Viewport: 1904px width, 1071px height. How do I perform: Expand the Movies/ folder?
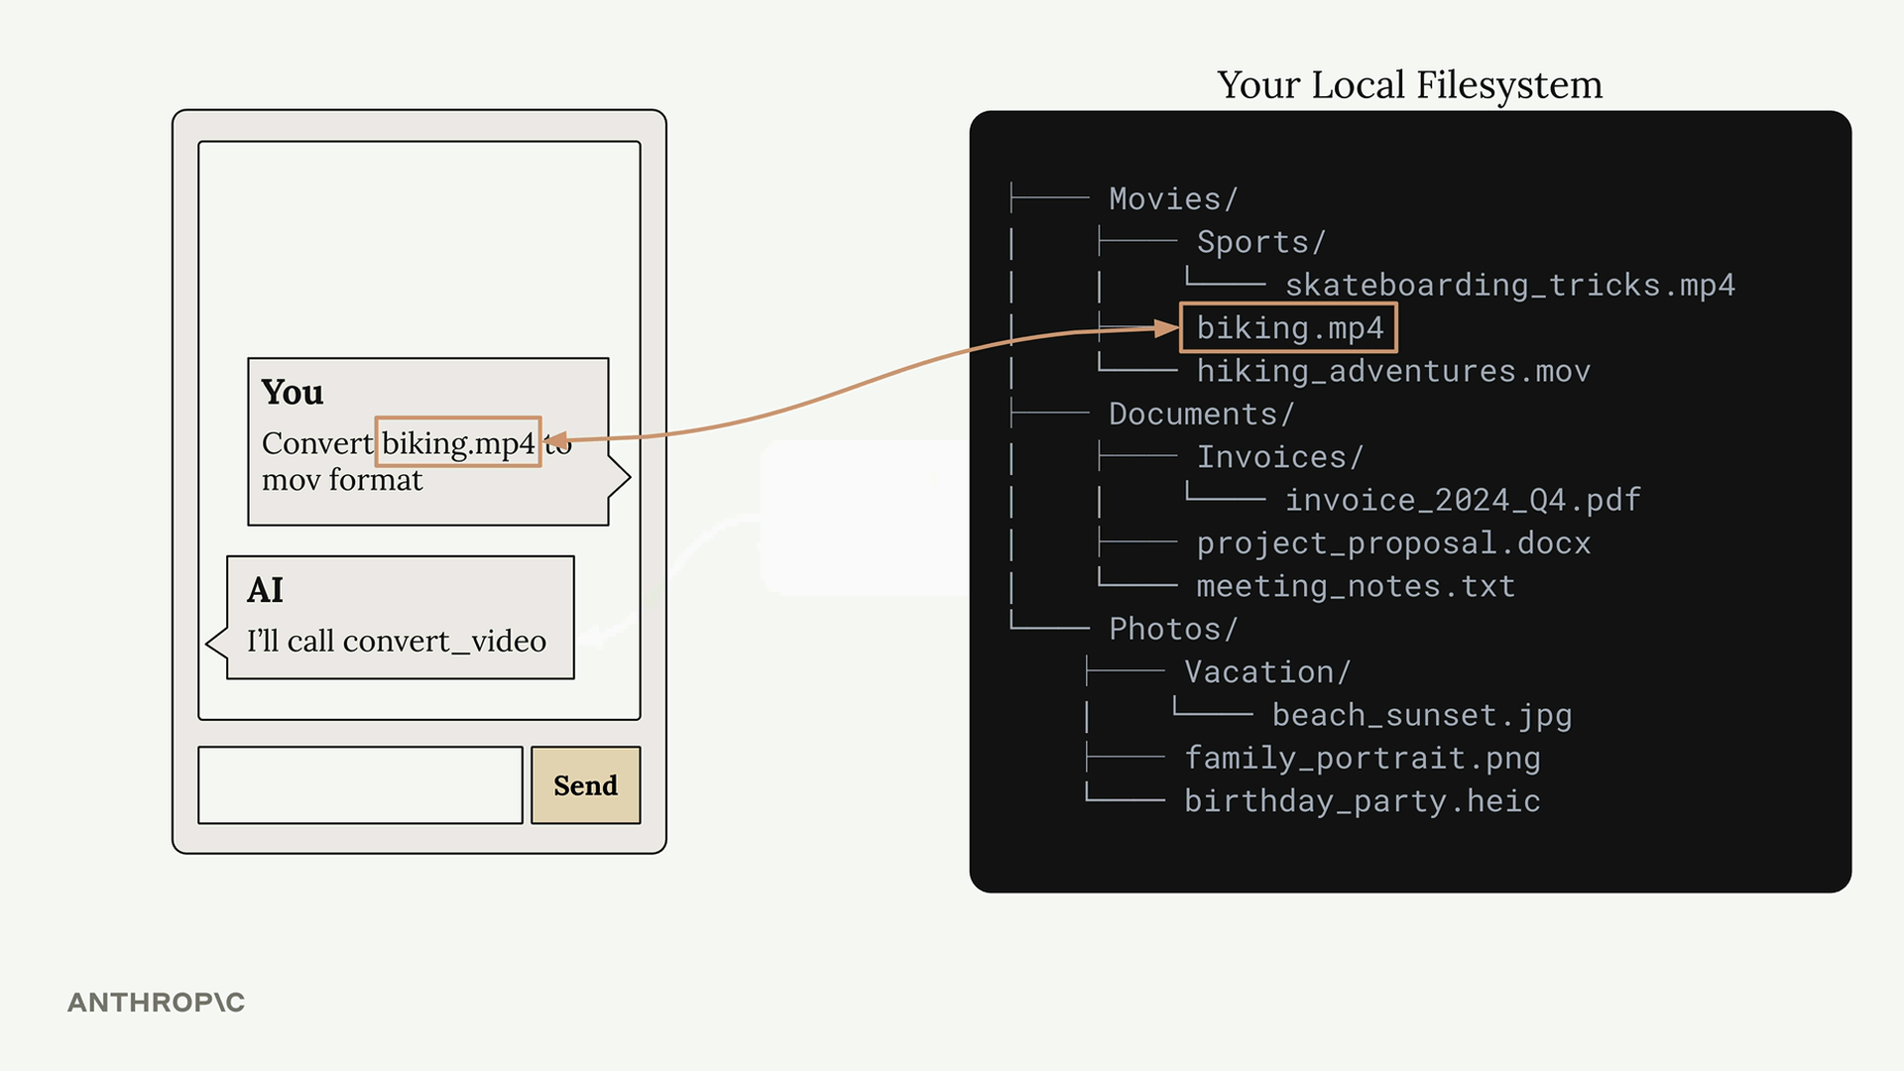1172,199
